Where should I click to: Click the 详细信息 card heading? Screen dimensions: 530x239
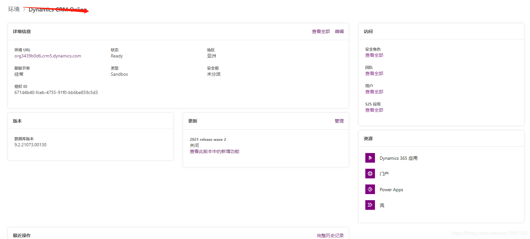pyautogui.click(x=22, y=31)
